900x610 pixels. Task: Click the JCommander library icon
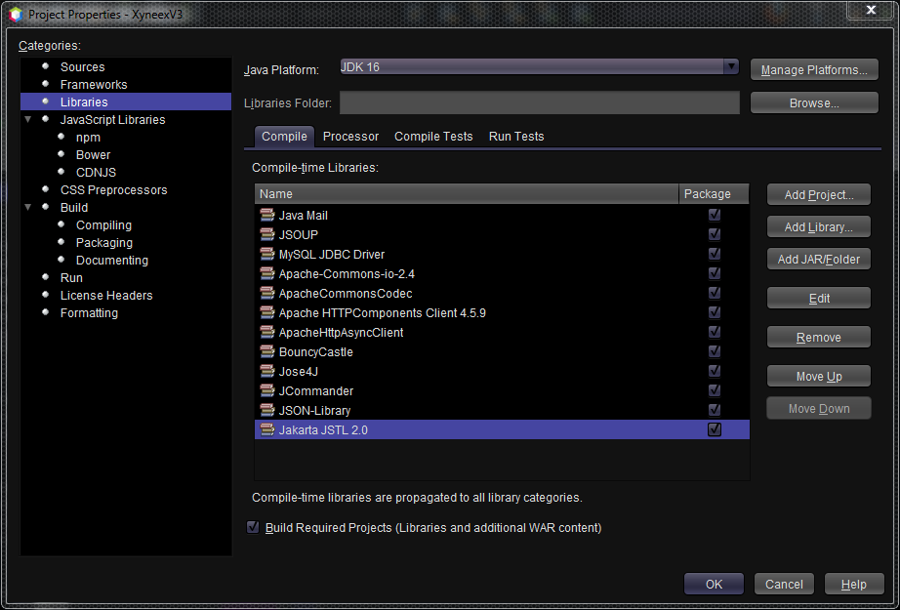pos(266,390)
